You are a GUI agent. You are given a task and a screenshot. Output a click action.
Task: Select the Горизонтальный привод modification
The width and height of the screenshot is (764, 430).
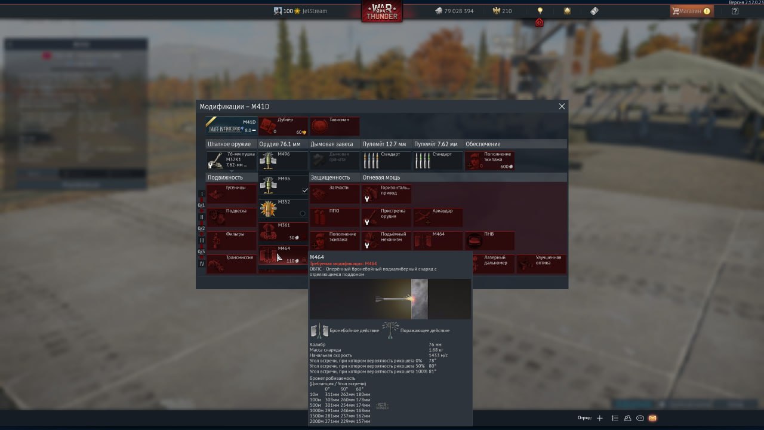click(386, 193)
